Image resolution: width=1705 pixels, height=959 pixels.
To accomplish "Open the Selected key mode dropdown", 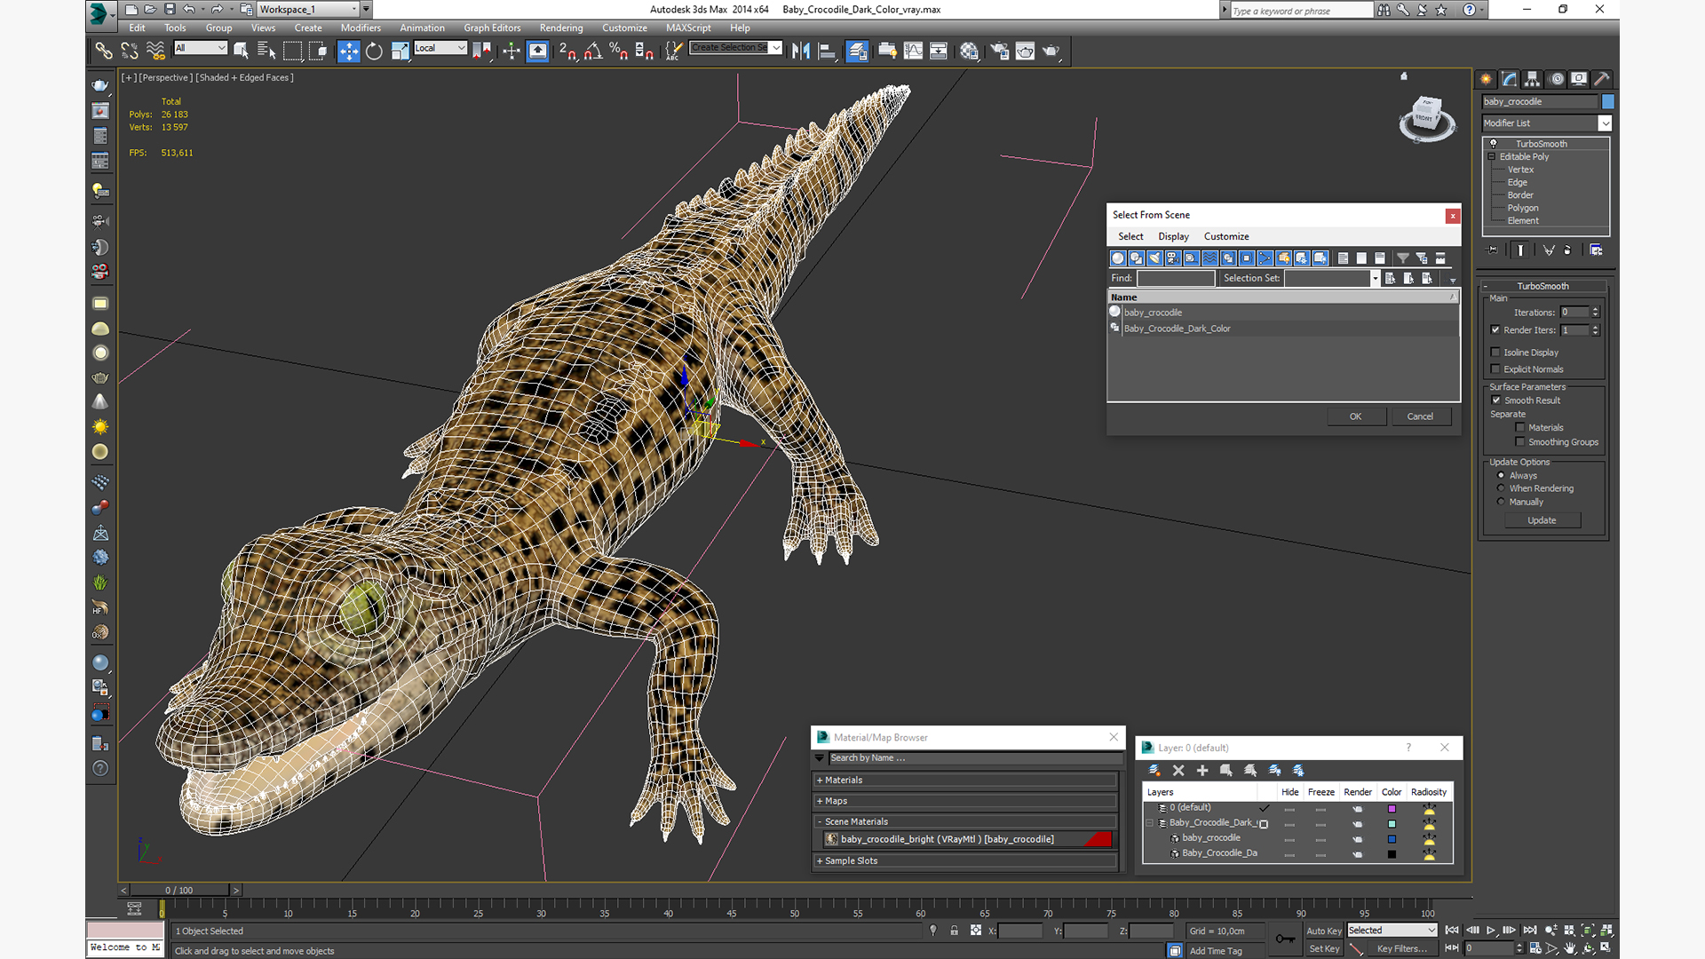I will point(1392,931).
